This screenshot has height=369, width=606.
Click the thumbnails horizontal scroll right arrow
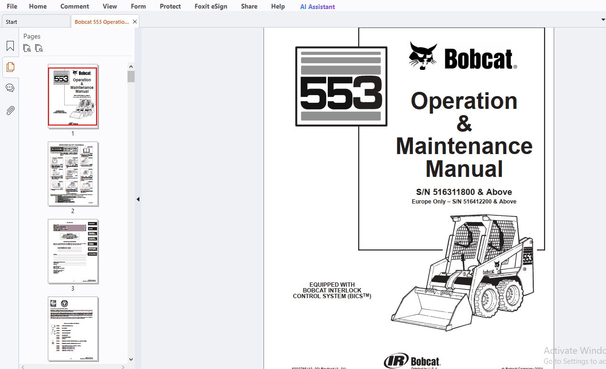(x=124, y=367)
